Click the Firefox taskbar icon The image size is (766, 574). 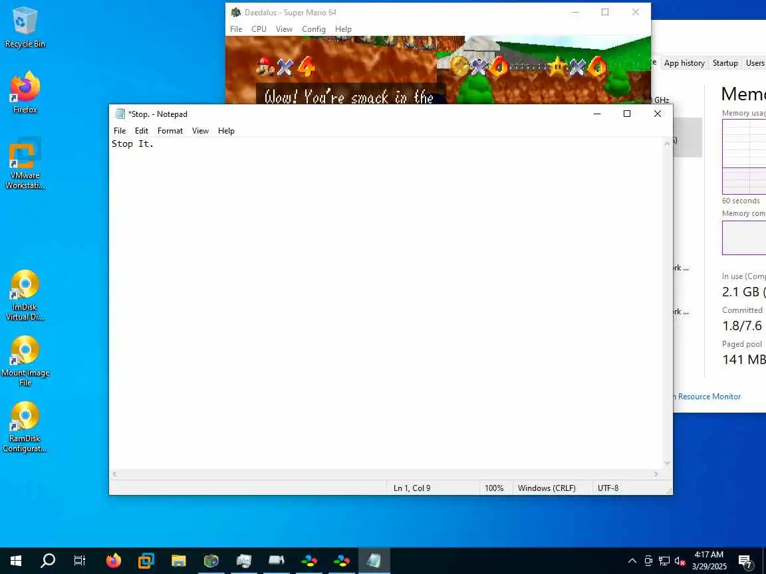(113, 561)
